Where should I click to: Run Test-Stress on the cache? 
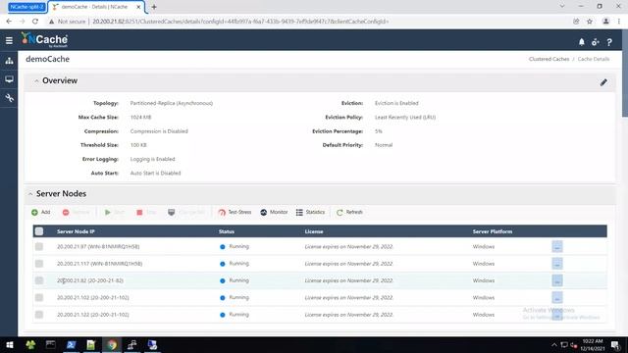coord(235,212)
